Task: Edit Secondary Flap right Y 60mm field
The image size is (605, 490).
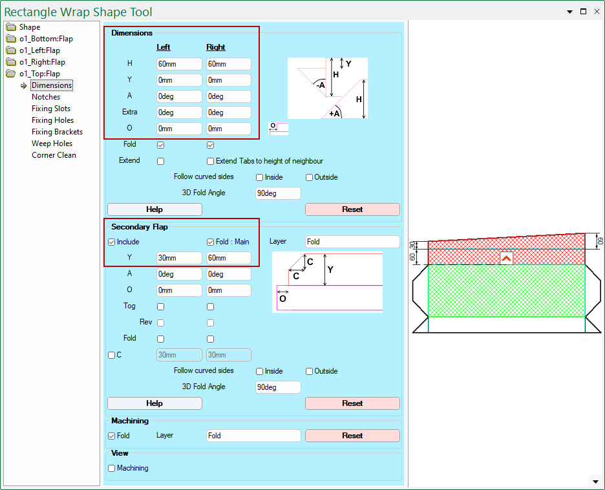Action: point(229,258)
